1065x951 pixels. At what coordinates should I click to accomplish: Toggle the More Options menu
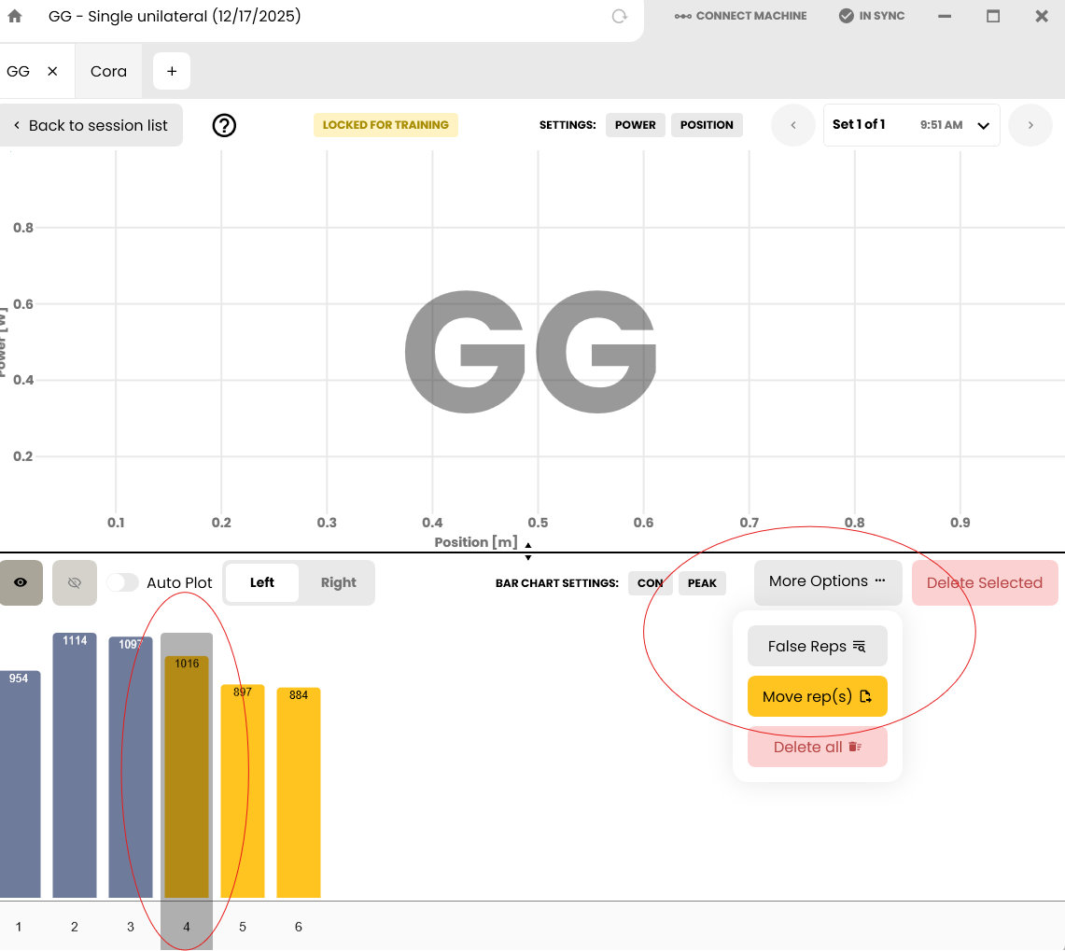(x=828, y=582)
